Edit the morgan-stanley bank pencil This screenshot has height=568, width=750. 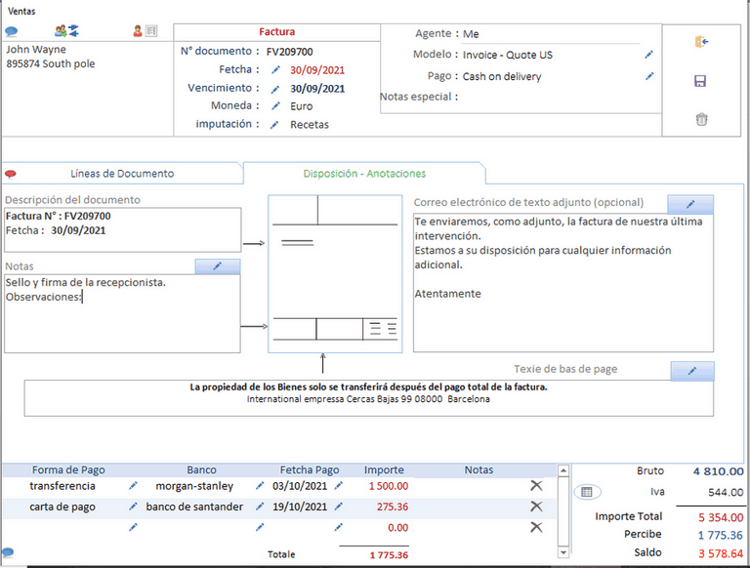pyautogui.click(x=260, y=486)
